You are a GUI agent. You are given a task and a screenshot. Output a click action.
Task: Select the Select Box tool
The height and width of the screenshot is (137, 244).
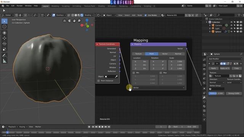point(4,21)
